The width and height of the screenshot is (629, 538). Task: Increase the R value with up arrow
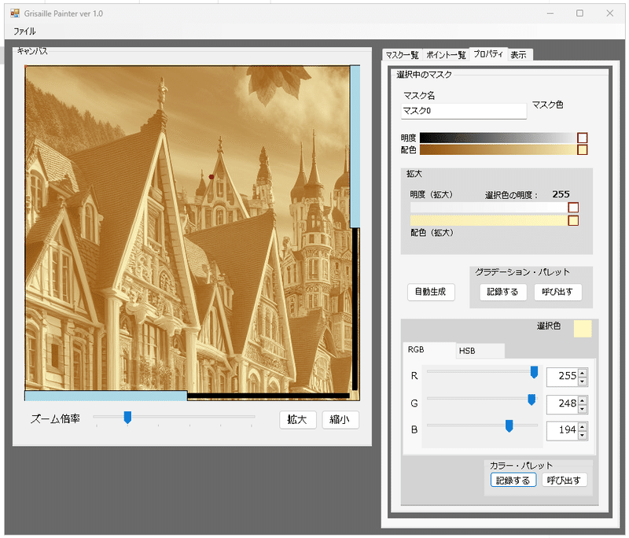coord(583,372)
